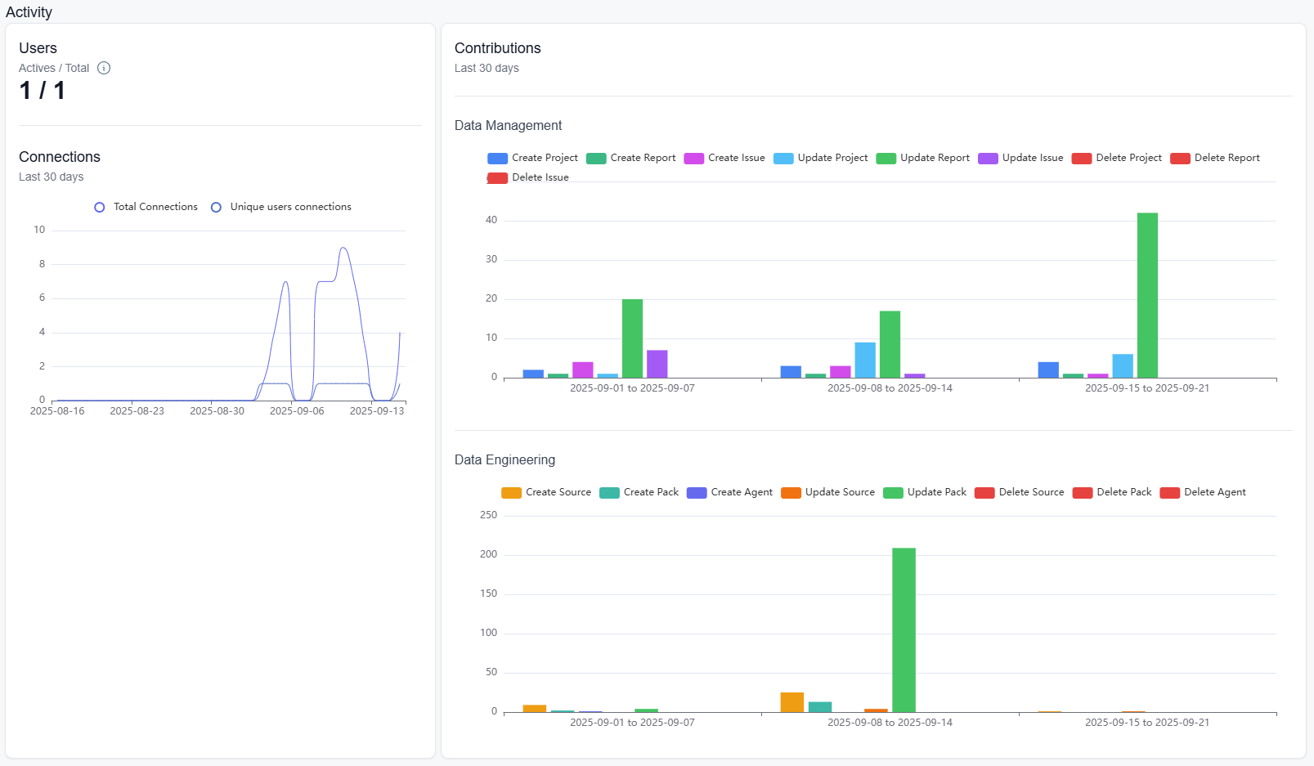This screenshot has height=766, width=1314.
Task: Toggle the Create Source legend series
Action: (546, 492)
